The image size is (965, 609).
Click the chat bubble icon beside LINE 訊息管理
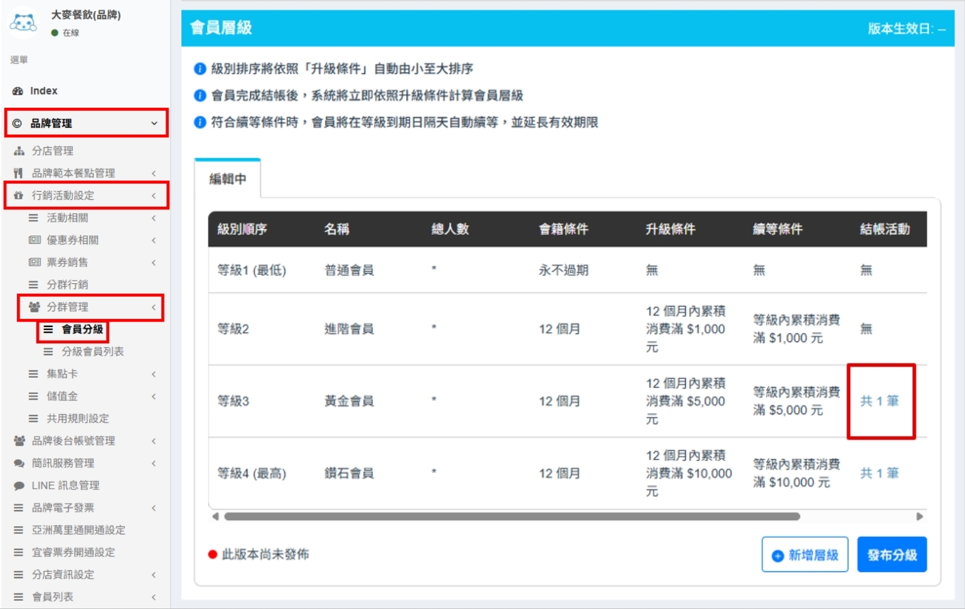pos(19,486)
